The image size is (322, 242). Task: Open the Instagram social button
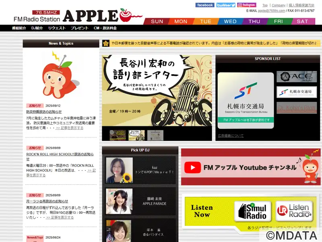247,5
